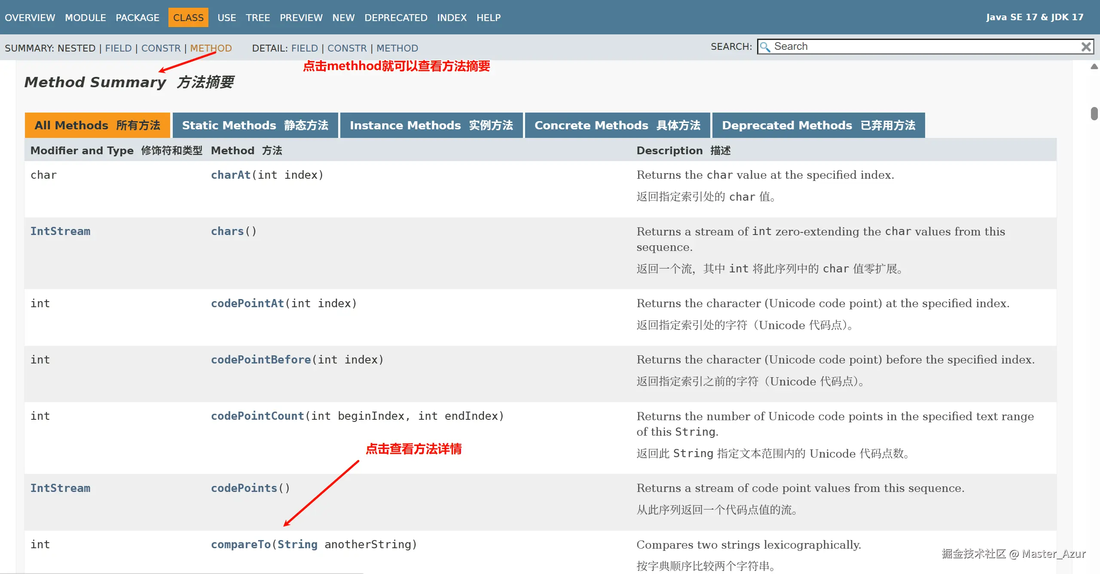Click the scrollbar up arrow
Viewport: 1100px width, 574px height.
click(x=1094, y=67)
